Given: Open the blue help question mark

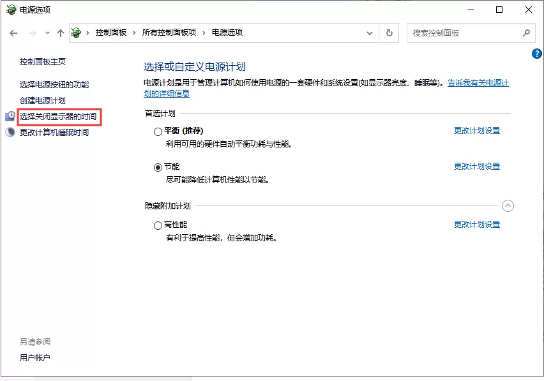Looking at the screenshot, I should pyautogui.click(x=536, y=54).
